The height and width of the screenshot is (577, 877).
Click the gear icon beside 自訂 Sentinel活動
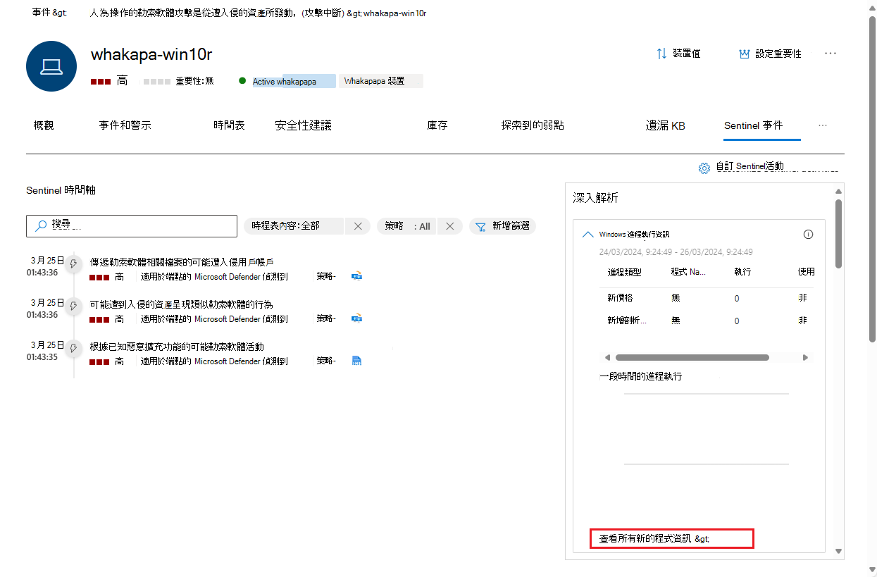tap(704, 168)
